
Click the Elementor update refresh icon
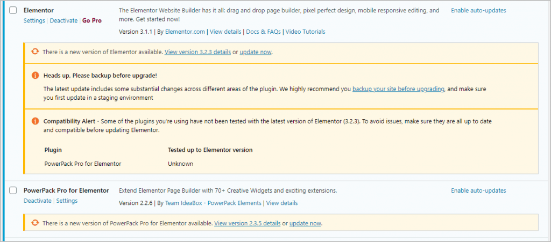(x=35, y=52)
